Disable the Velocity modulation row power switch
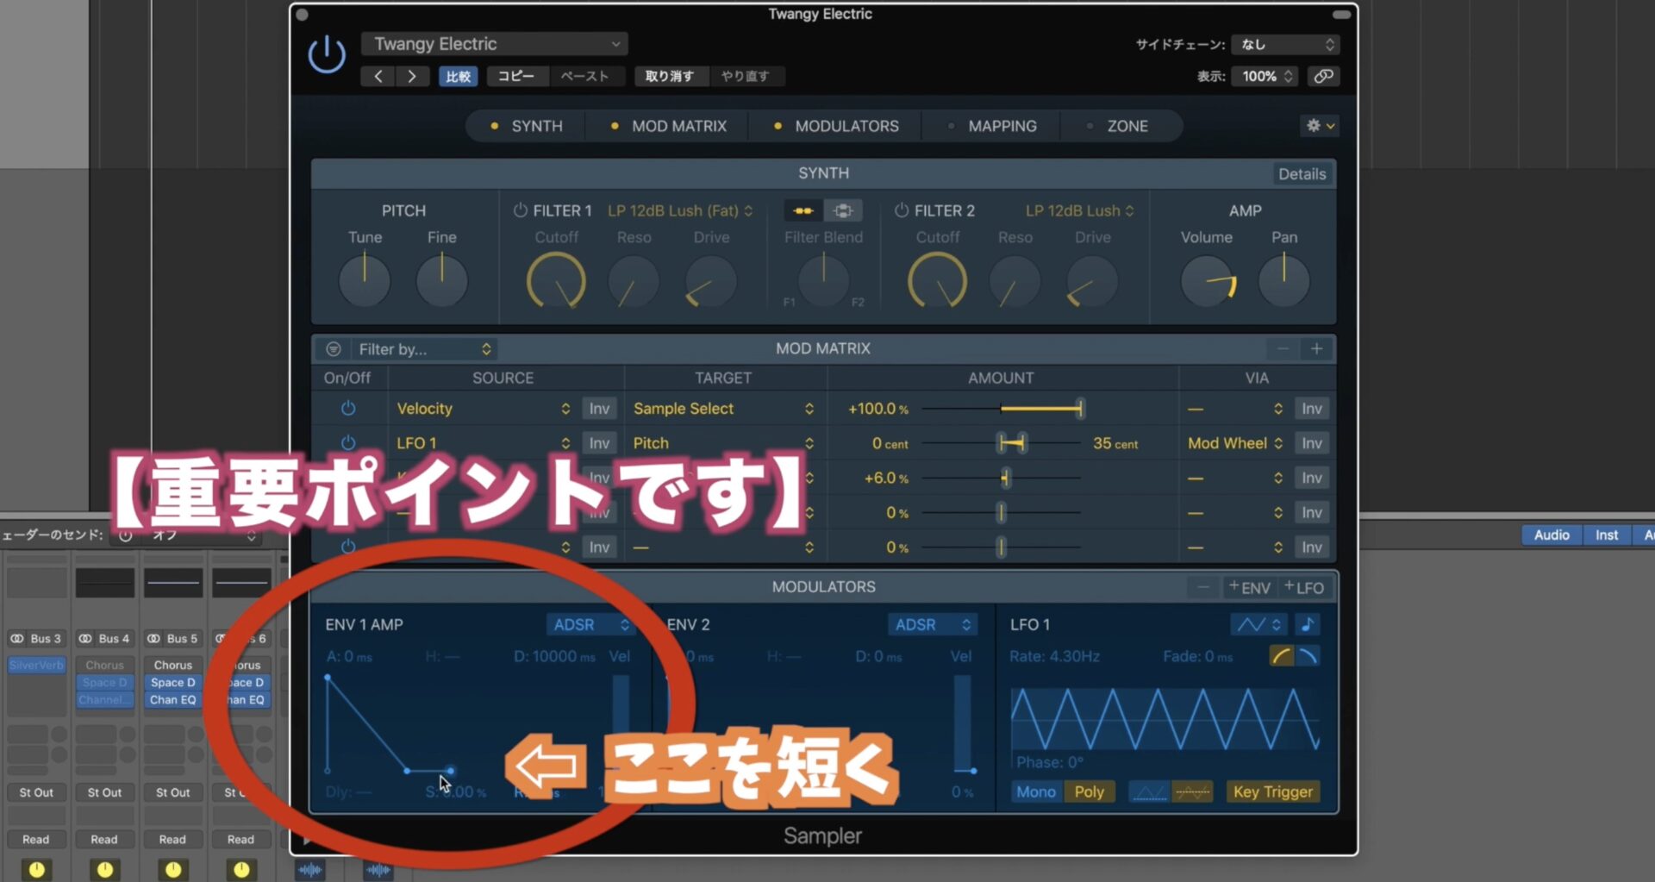The width and height of the screenshot is (1655, 882). coord(348,408)
